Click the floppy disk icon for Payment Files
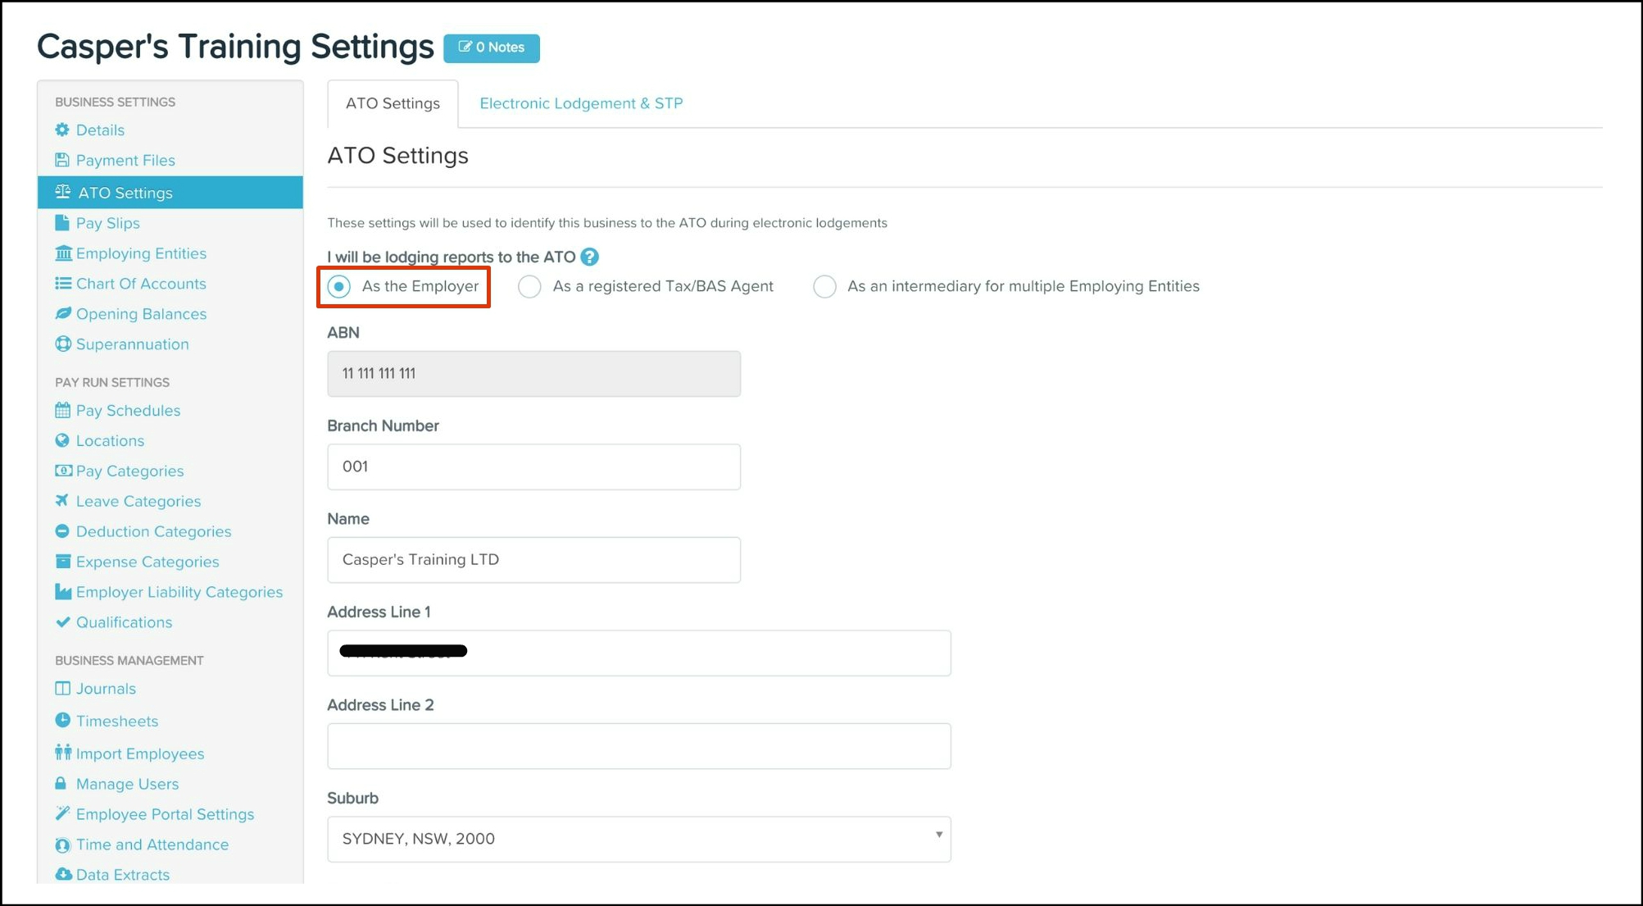This screenshot has width=1643, height=906. (x=62, y=160)
